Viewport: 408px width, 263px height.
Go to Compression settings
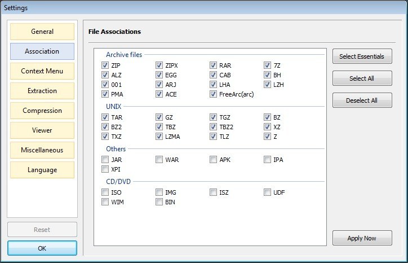coord(42,111)
